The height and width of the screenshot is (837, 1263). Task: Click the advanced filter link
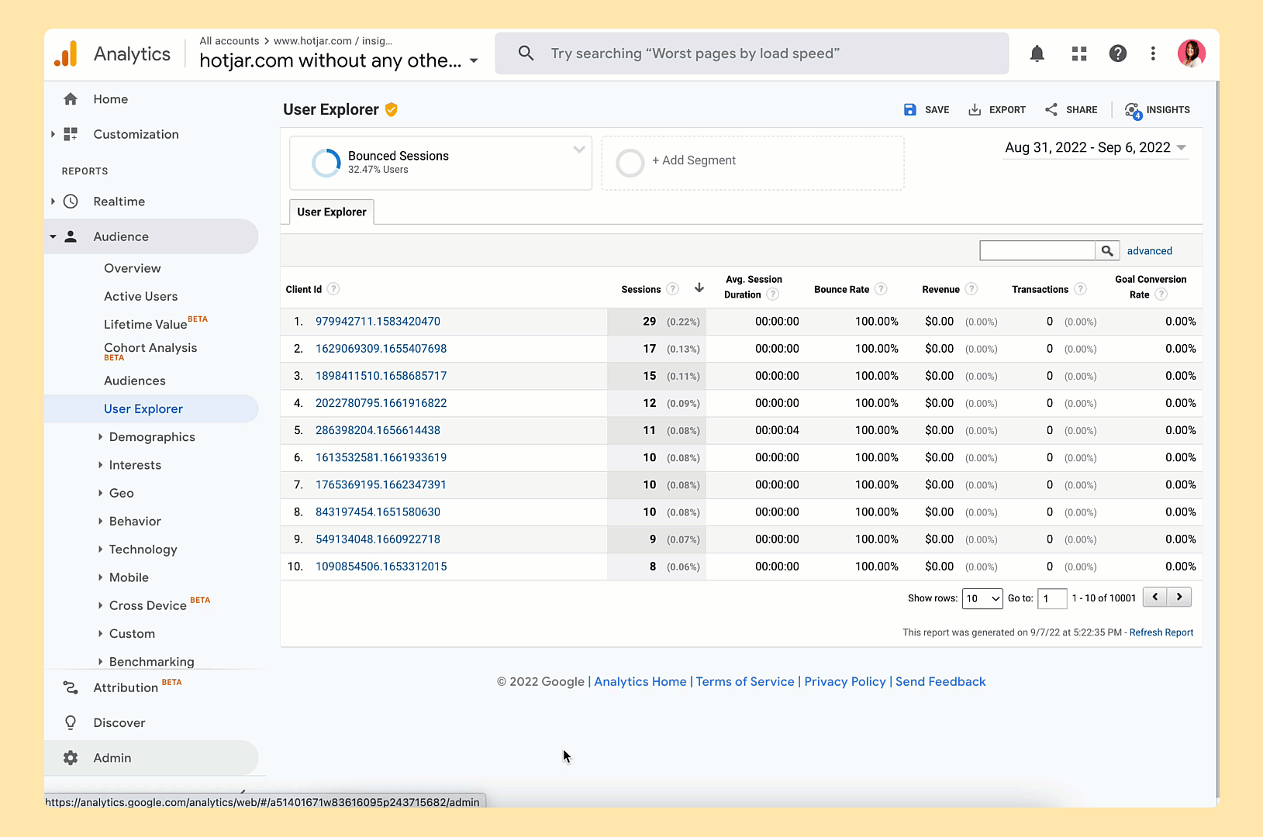1150,251
